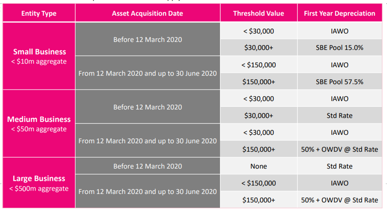Click Std Rate cell in Large Business row
Image resolution: width=387 pixels, height=212 pixels.
tap(339, 166)
